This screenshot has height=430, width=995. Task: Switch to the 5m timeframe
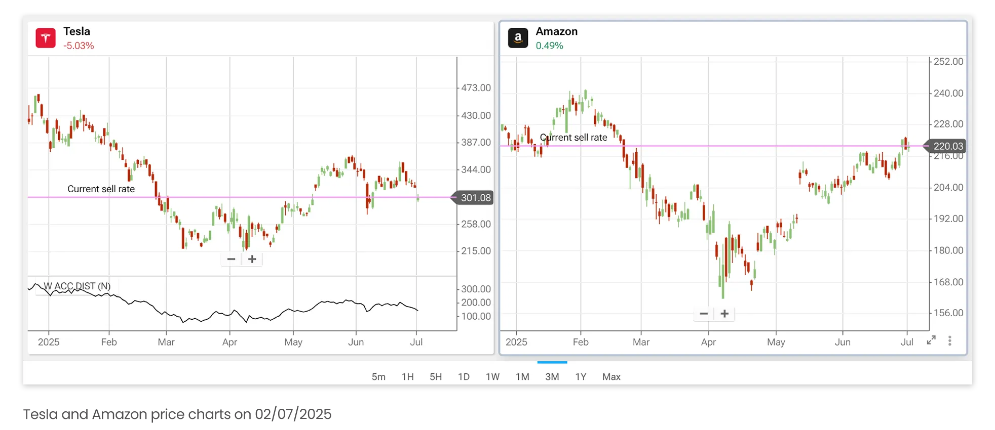click(x=378, y=376)
